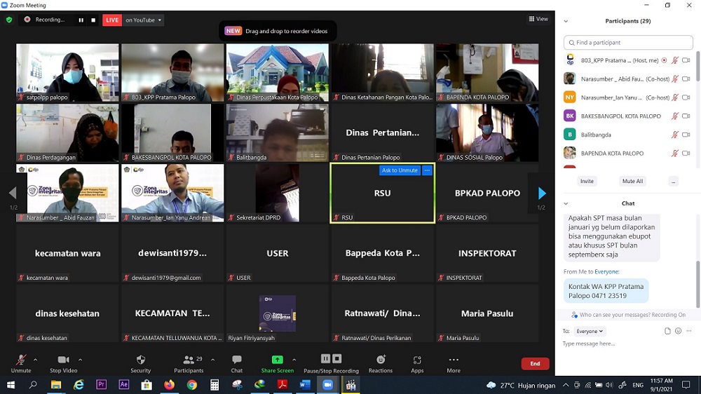Viewport: 701px width, 394px height.
Task: Stop the recording from top bar
Action: [93, 20]
